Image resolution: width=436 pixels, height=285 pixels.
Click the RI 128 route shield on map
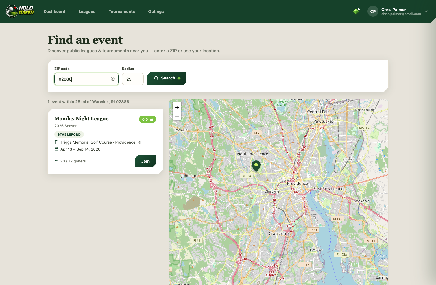[x=247, y=176]
